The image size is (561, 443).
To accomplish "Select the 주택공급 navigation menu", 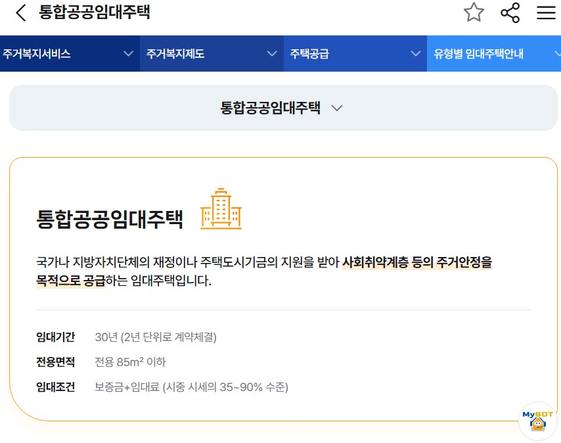I will 308,53.
